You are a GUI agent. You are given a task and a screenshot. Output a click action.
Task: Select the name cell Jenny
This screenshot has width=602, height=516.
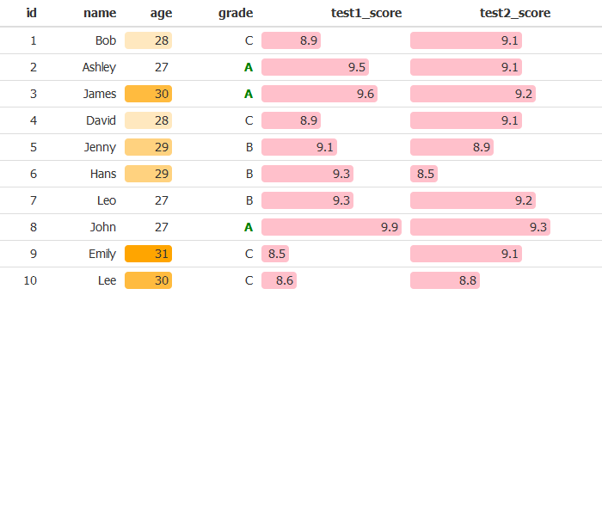(x=100, y=147)
